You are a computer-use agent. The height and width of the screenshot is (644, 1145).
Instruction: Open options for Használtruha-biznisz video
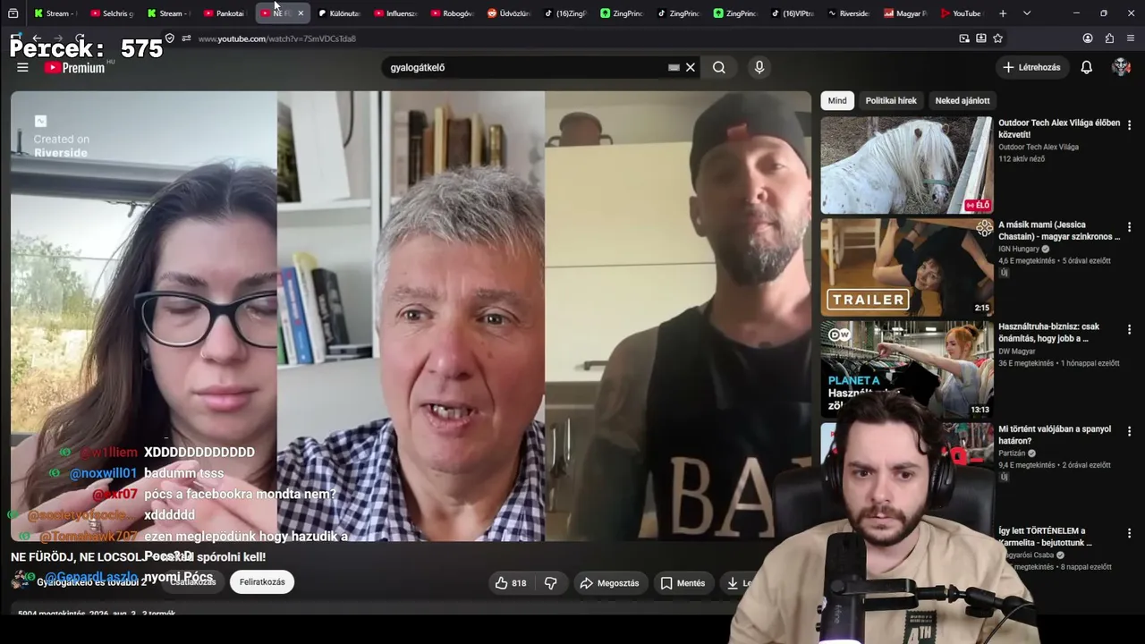coord(1129,329)
